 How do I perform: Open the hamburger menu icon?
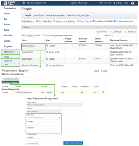tap(23, 3)
